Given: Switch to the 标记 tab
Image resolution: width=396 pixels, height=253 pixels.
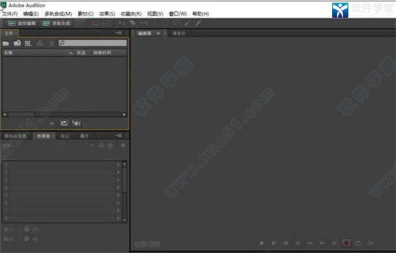Looking at the screenshot, I should [65, 136].
